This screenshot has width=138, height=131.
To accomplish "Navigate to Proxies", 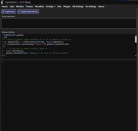I will click(x=29, y=7).
